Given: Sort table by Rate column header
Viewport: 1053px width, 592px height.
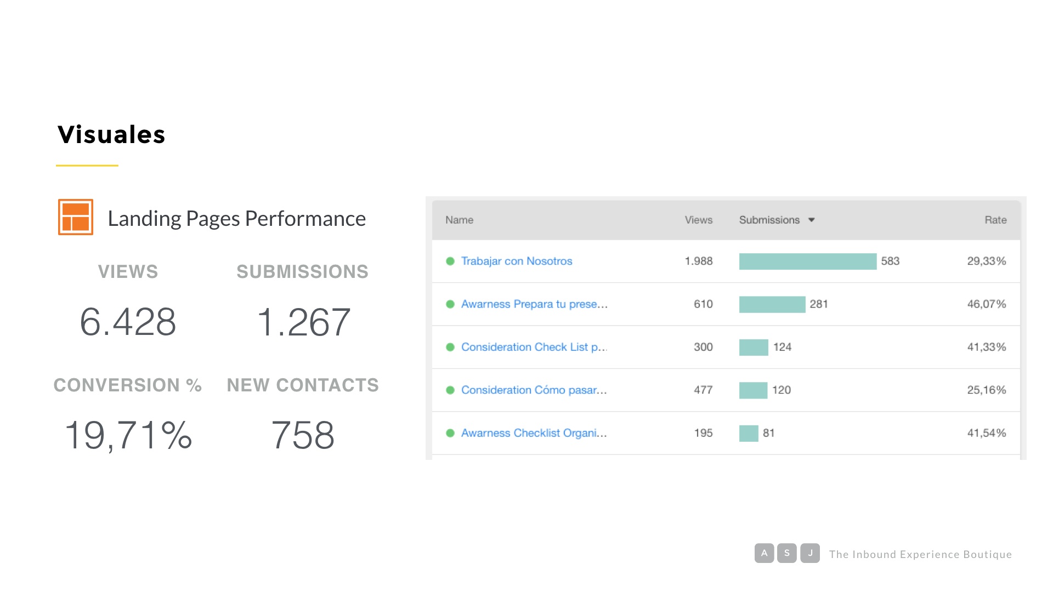Looking at the screenshot, I should click(995, 220).
